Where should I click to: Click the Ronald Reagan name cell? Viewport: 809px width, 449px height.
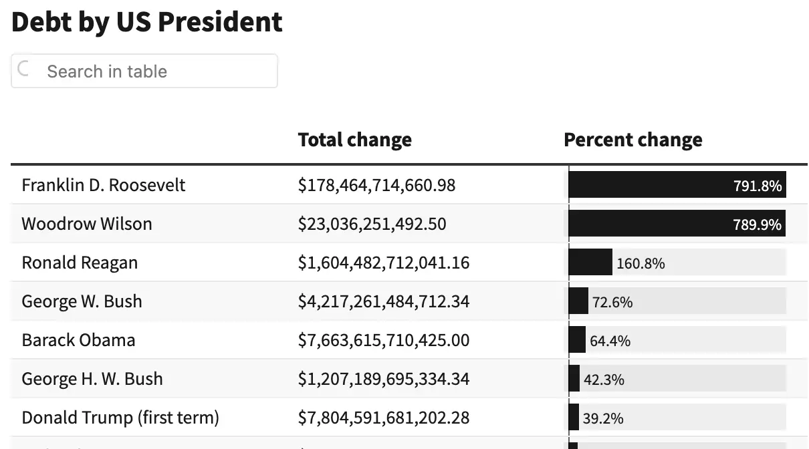click(80, 263)
